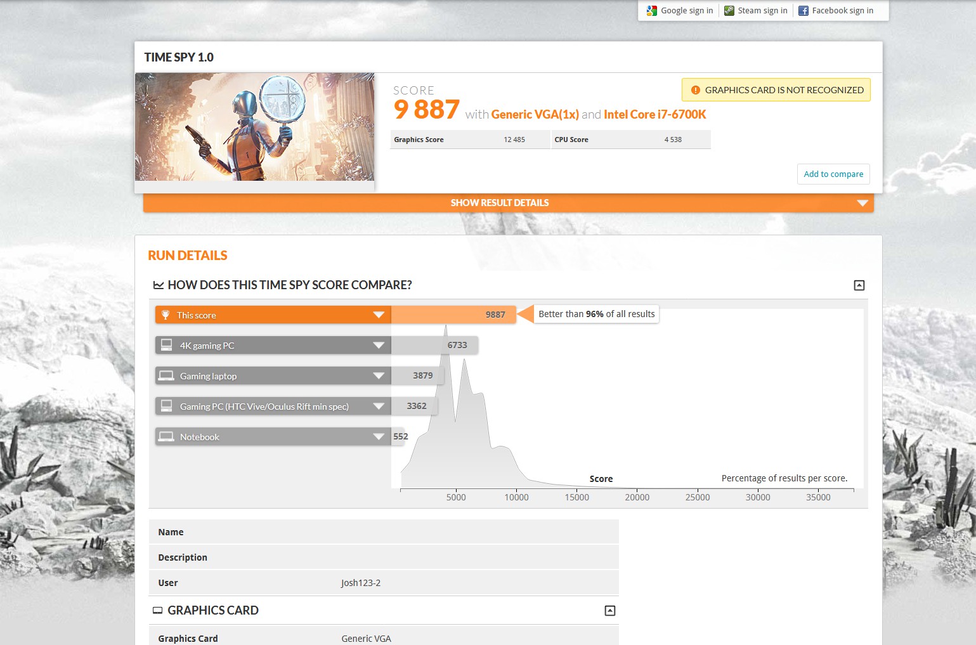Click the TIME SPY 1.0 title
Viewport: 976px width, 645px height.
coord(179,57)
